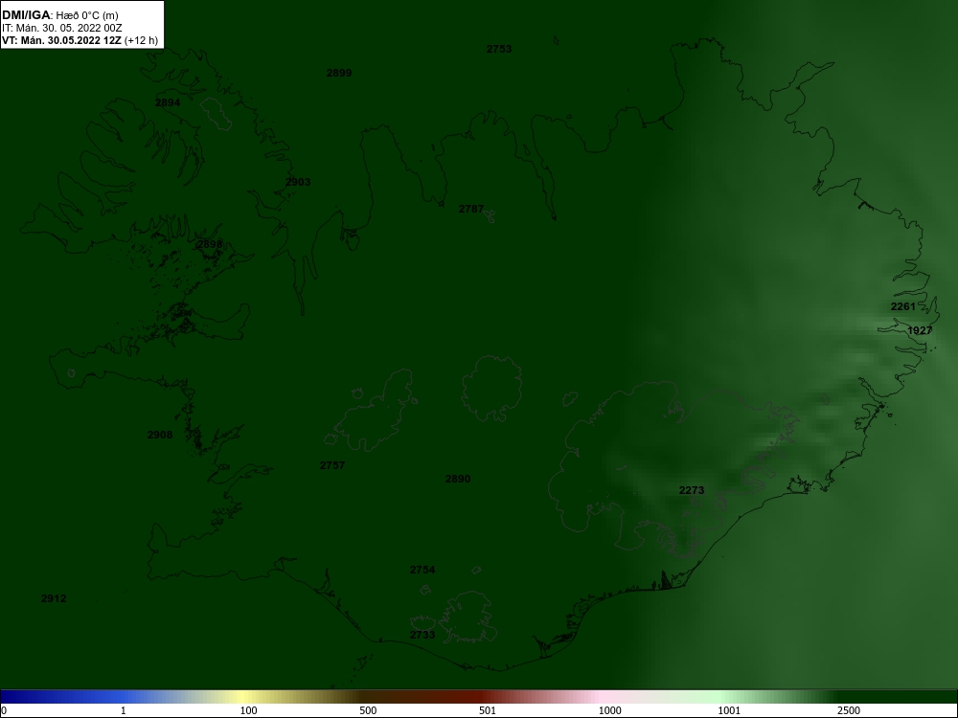Click the DMI/IGA Hæð 0°C title
The image size is (958, 718).
pyautogui.click(x=59, y=15)
